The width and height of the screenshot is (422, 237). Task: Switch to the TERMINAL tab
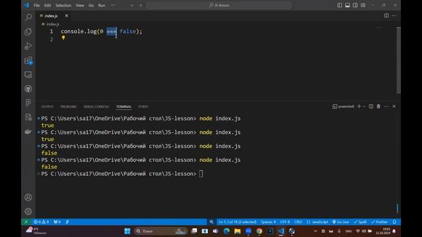tap(123, 107)
